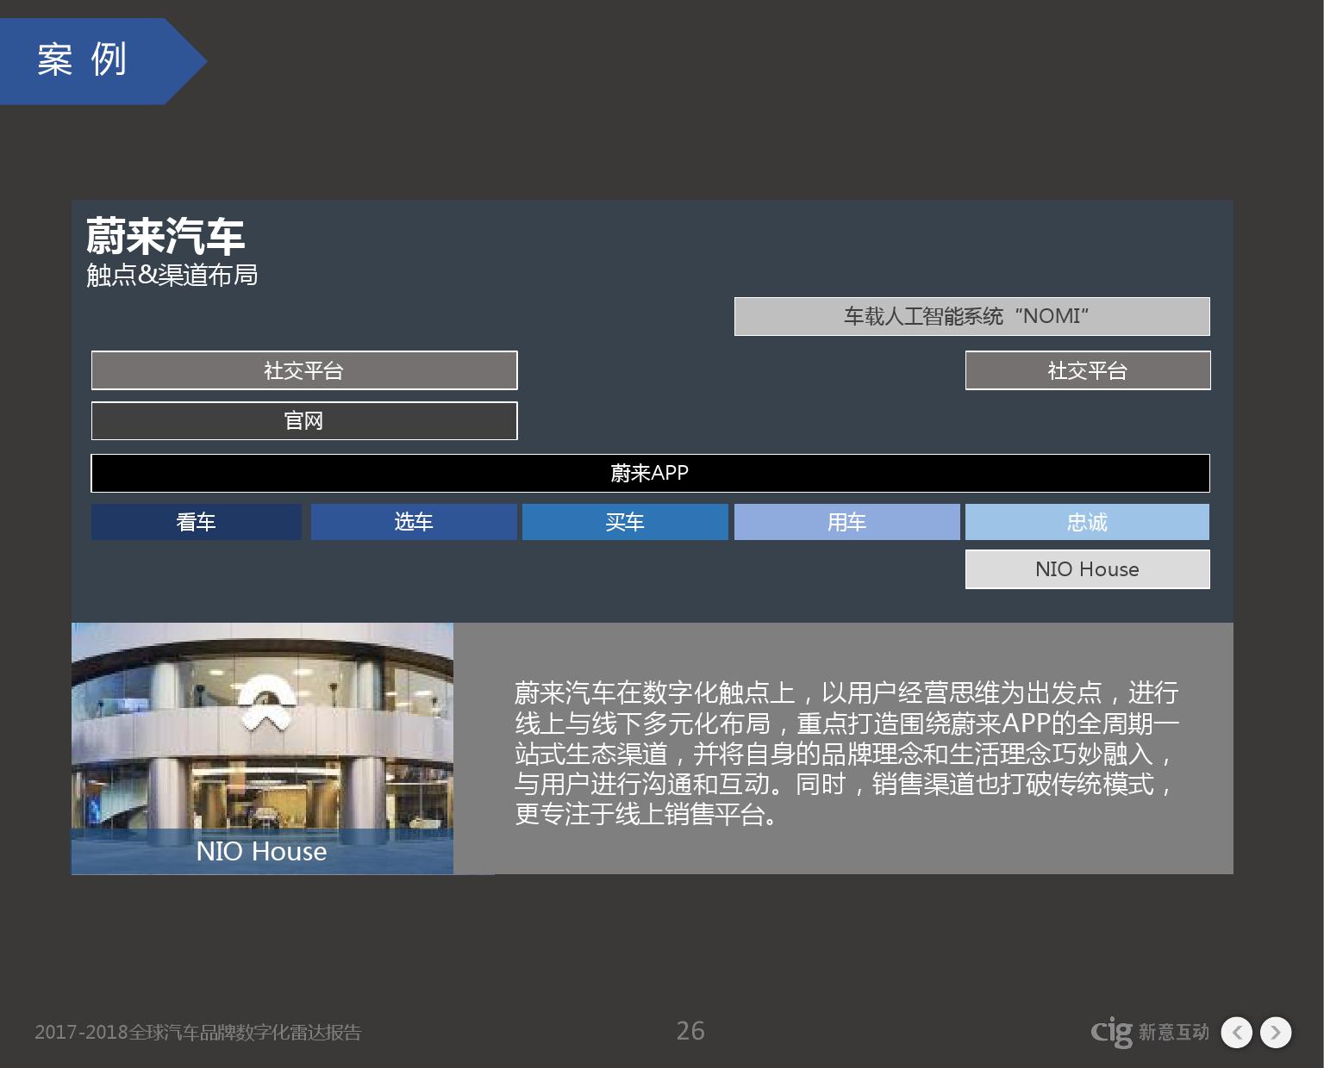Click the NIO House photo caption
This screenshot has width=1324, height=1068.
click(x=262, y=851)
